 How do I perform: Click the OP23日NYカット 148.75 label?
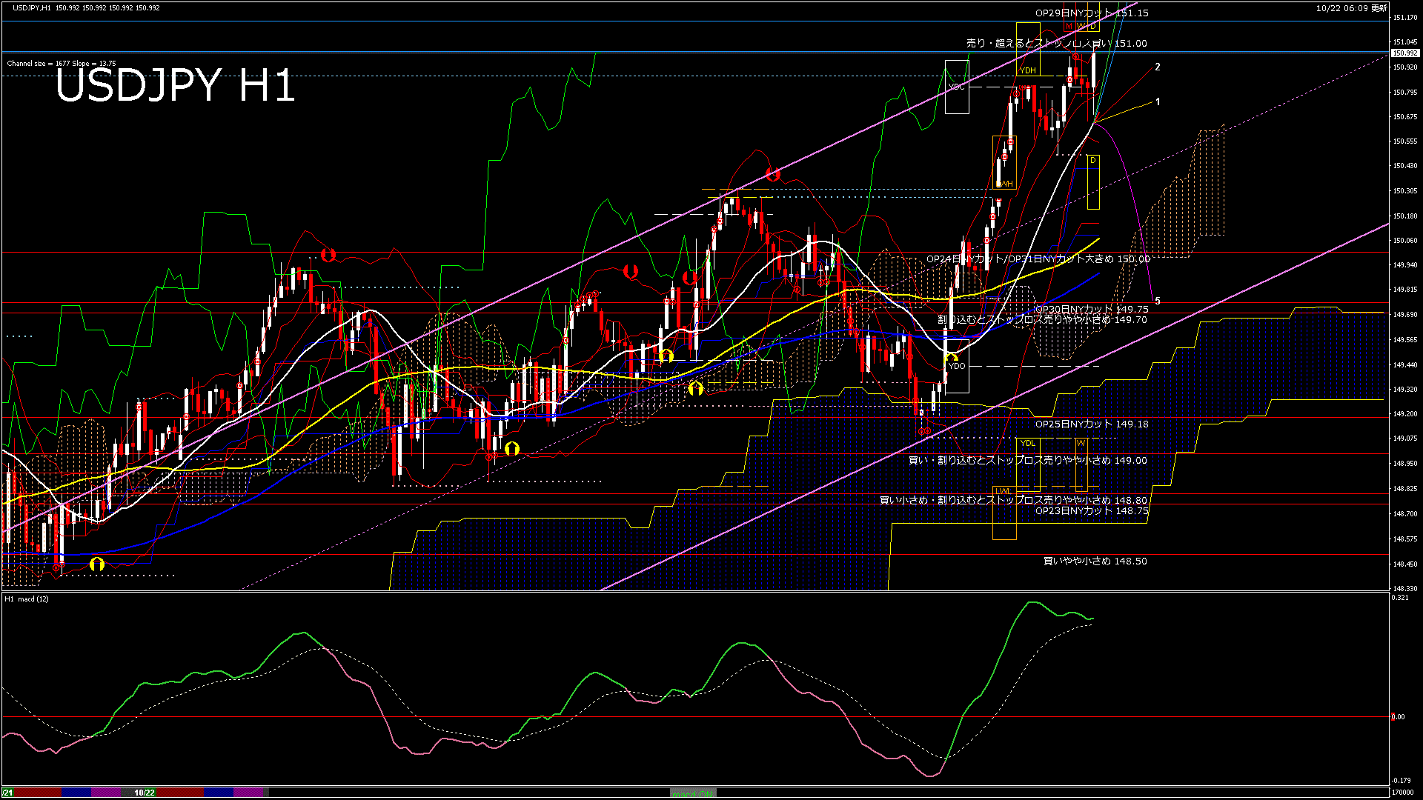click(x=1092, y=510)
